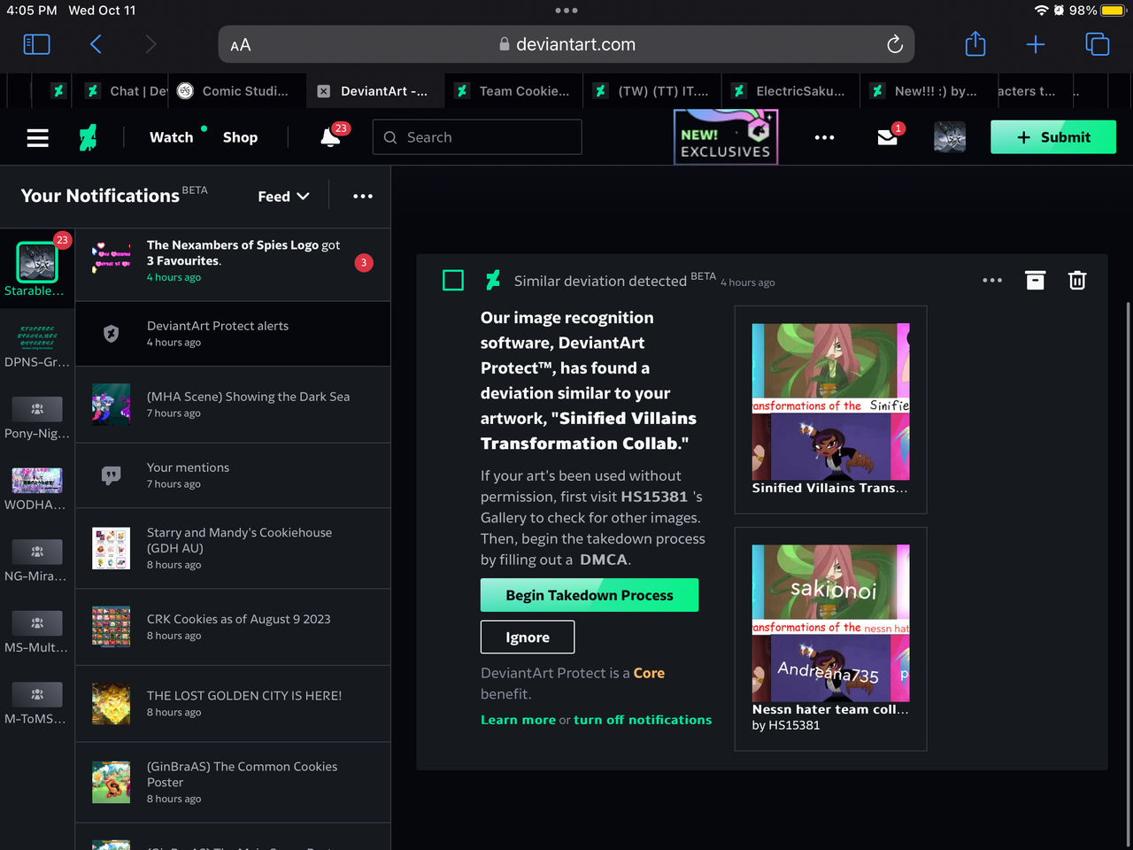Image resolution: width=1133 pixels, height=850 pixels.
Task: Open the reader AA text size menu
Action: point(240,45)
